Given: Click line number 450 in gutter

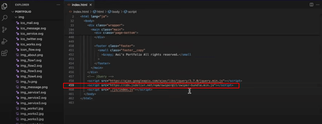Looking at the screenshot, I should pos(71,46).
